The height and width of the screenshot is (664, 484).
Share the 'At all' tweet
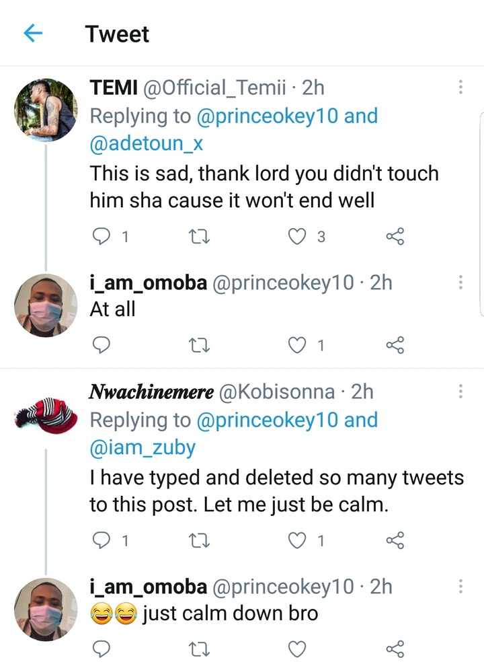tap(395, 345)
